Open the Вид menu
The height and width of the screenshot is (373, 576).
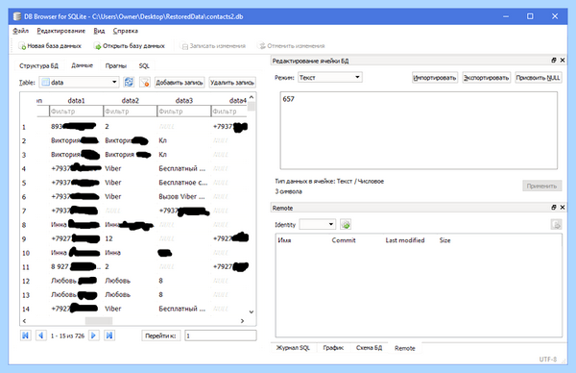click(99, 31)
